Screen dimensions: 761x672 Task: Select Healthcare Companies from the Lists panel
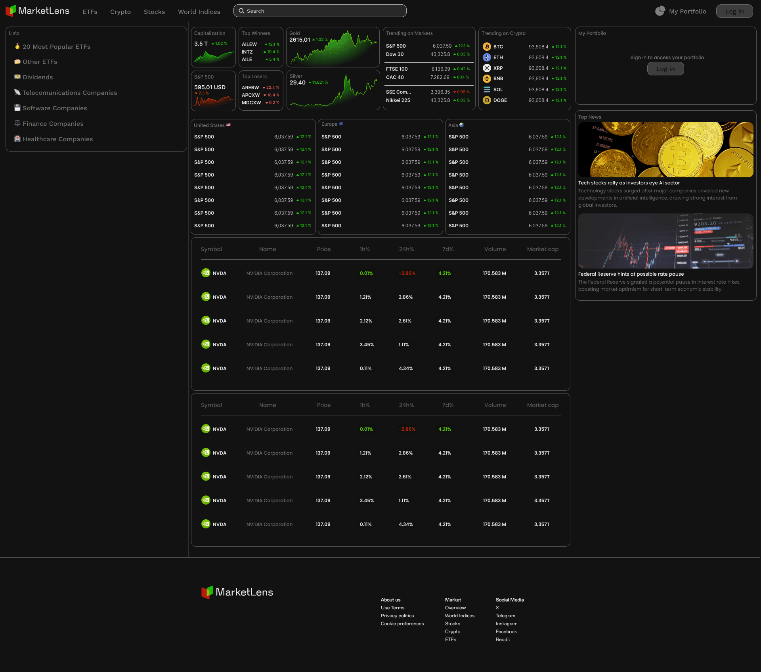pyautogui.click(x=57, y=139)
